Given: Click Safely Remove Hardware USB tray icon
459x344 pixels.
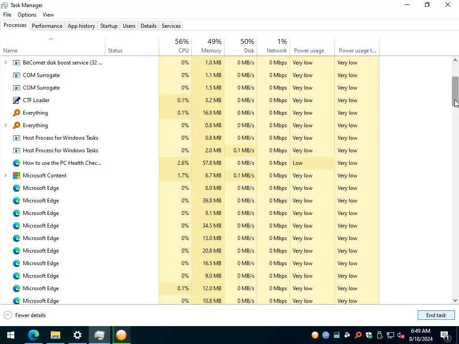Looking at the screenshot, I should tap(380, 335).
